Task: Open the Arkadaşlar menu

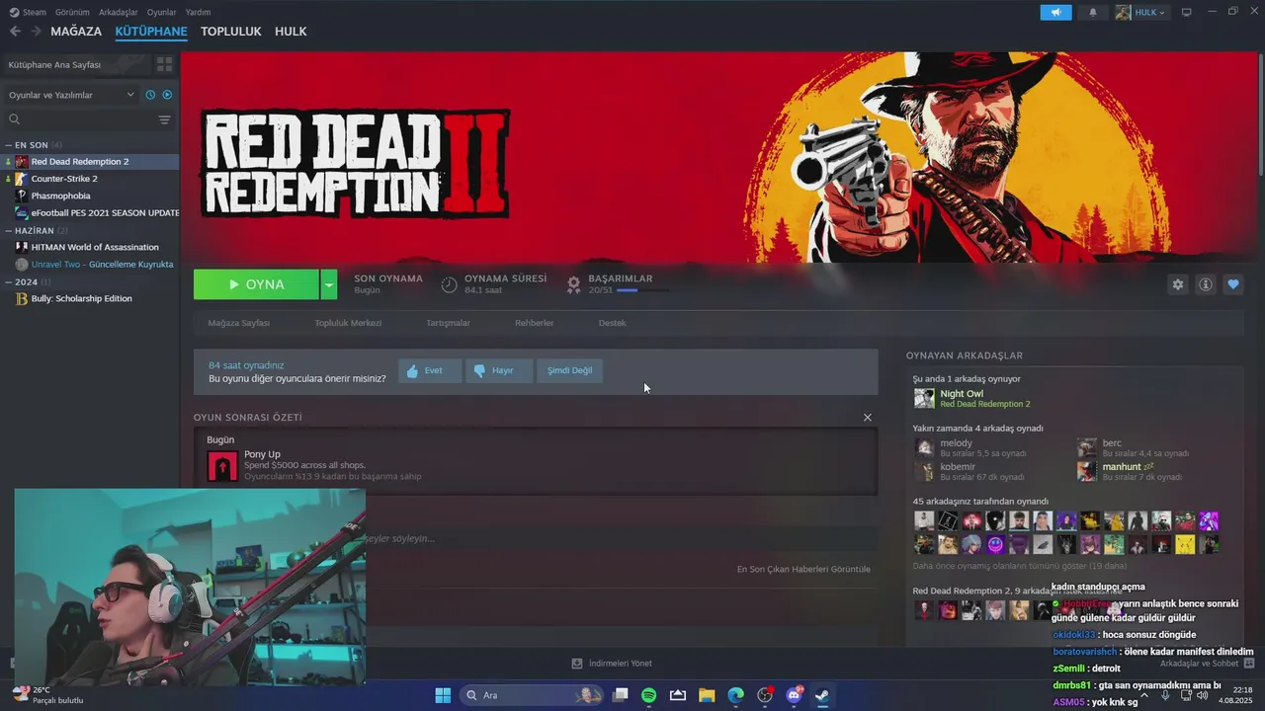Action: coord(119,12)
